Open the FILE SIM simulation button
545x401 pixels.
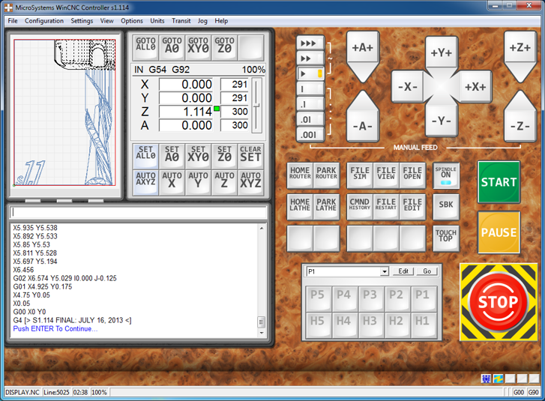click(360, 175)
